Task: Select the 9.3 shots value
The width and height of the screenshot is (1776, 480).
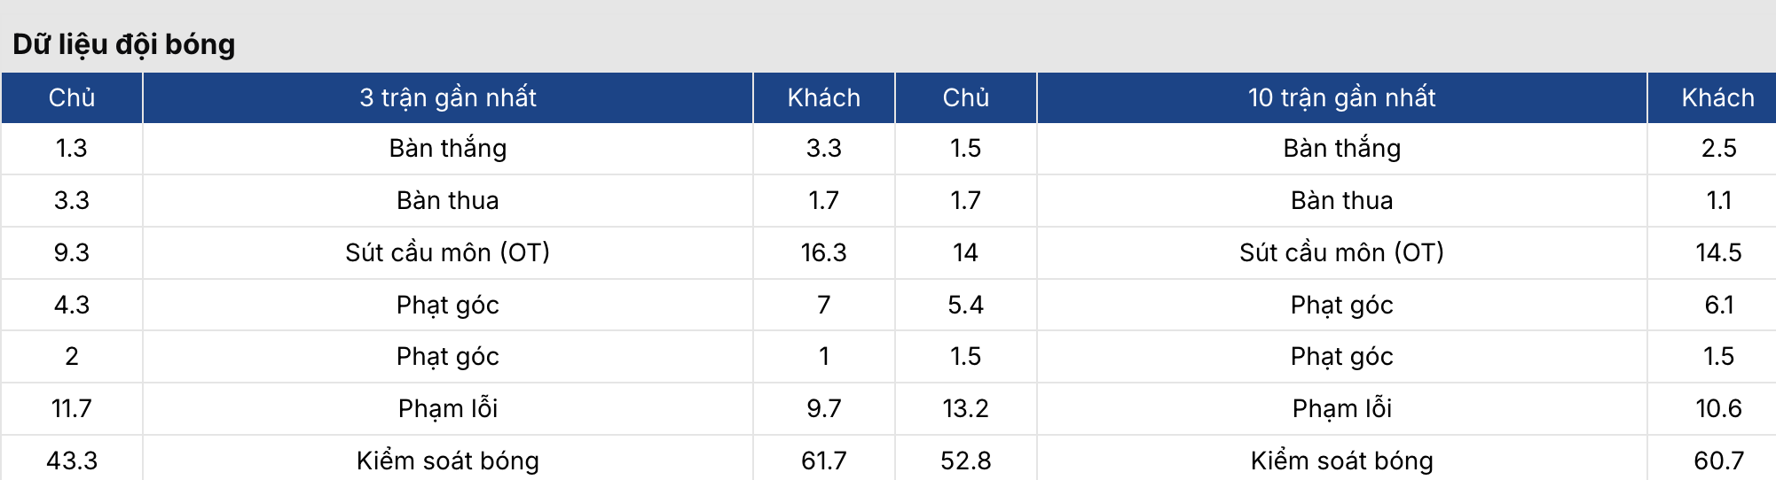Action: tap(72, 252)
